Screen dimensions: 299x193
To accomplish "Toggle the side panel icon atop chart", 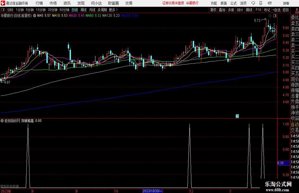I will 275,16.
